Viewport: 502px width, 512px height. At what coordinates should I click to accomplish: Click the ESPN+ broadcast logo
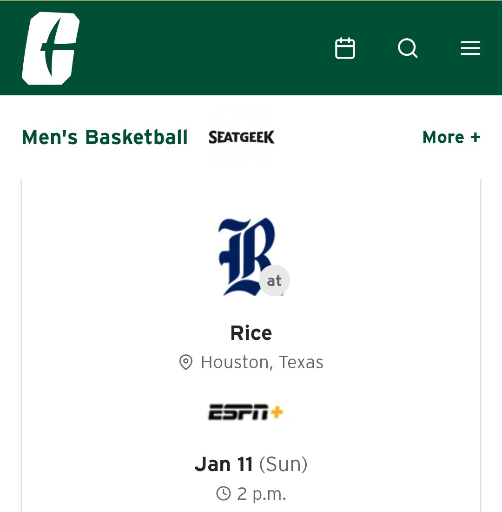[x=245, y=412]
